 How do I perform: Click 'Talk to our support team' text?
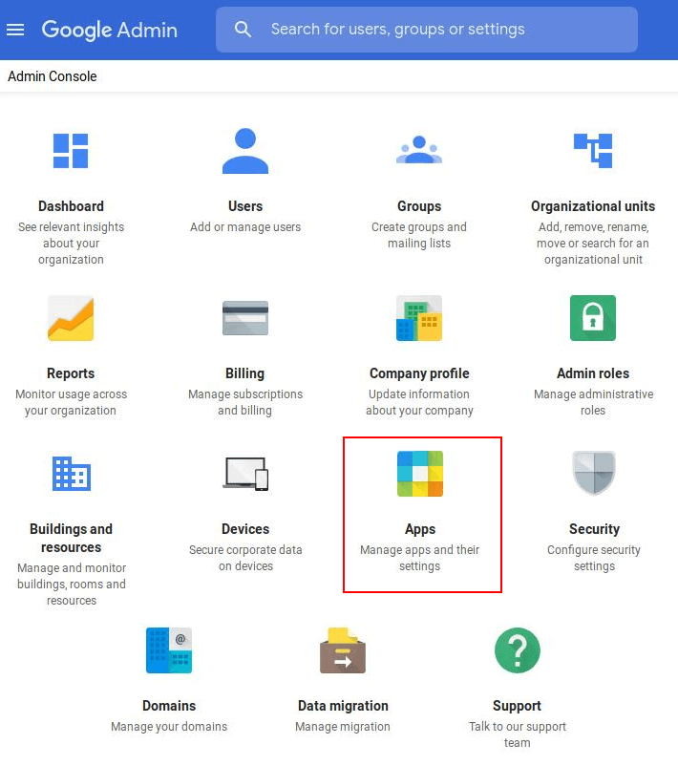518,734
